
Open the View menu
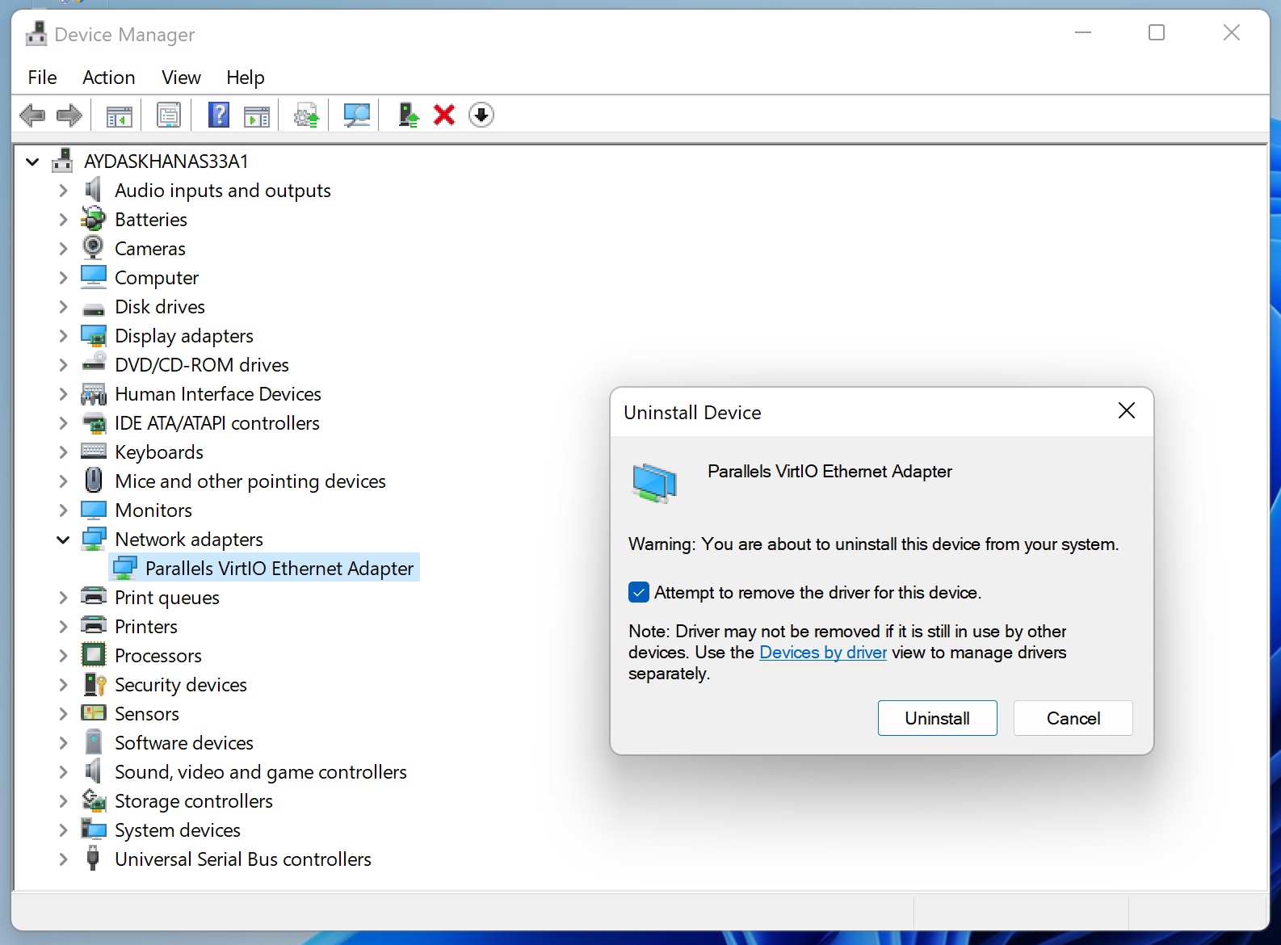(181, 78)
